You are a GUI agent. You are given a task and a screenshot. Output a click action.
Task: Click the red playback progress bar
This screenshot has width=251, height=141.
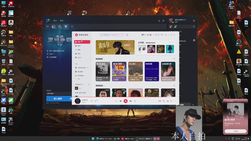pyautogui.click(x=125, y=97)
